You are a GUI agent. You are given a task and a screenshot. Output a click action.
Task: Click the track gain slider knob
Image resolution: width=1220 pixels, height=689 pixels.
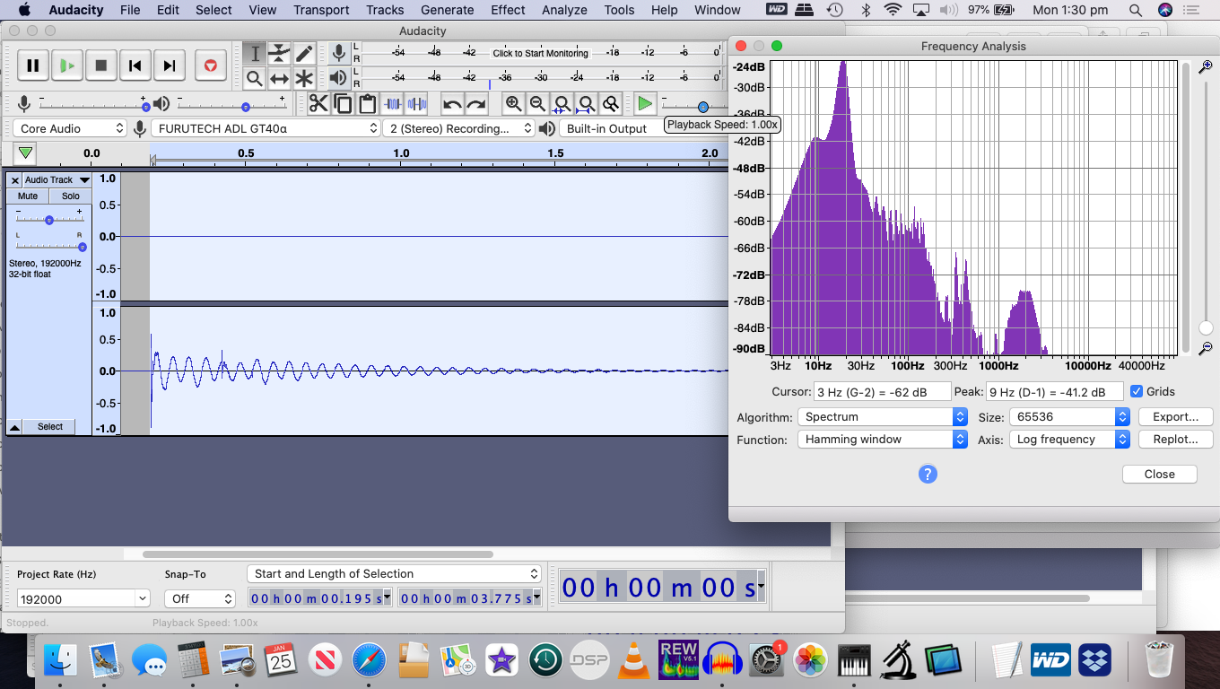[x=49, y=220]
